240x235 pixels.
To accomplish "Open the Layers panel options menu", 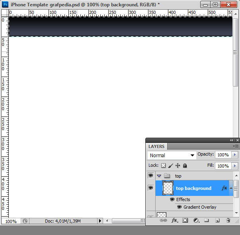I will (x=236, y=146).
